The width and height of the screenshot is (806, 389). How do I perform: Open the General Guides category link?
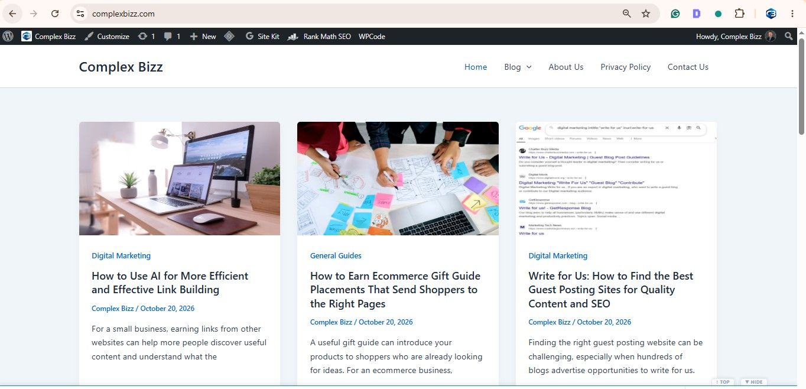[336, 255]
